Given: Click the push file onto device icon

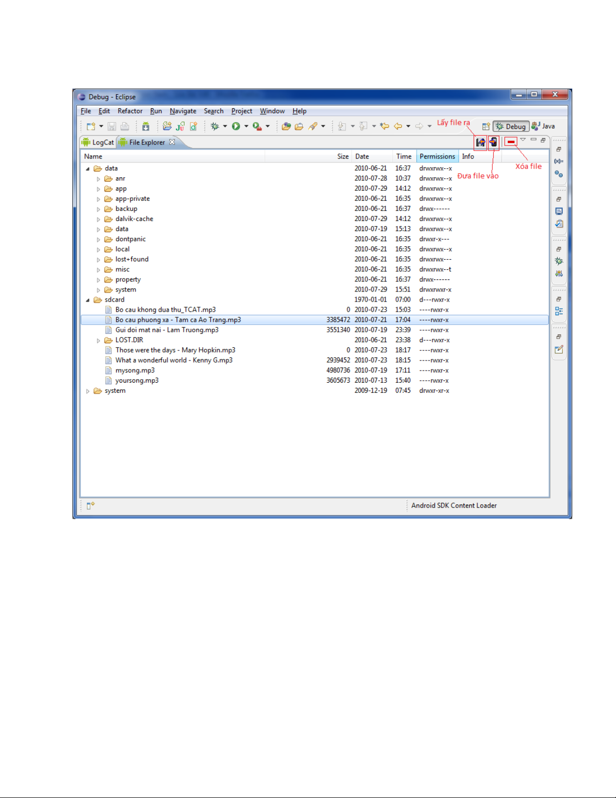Looking at the screenshot, I should [493, 142].
